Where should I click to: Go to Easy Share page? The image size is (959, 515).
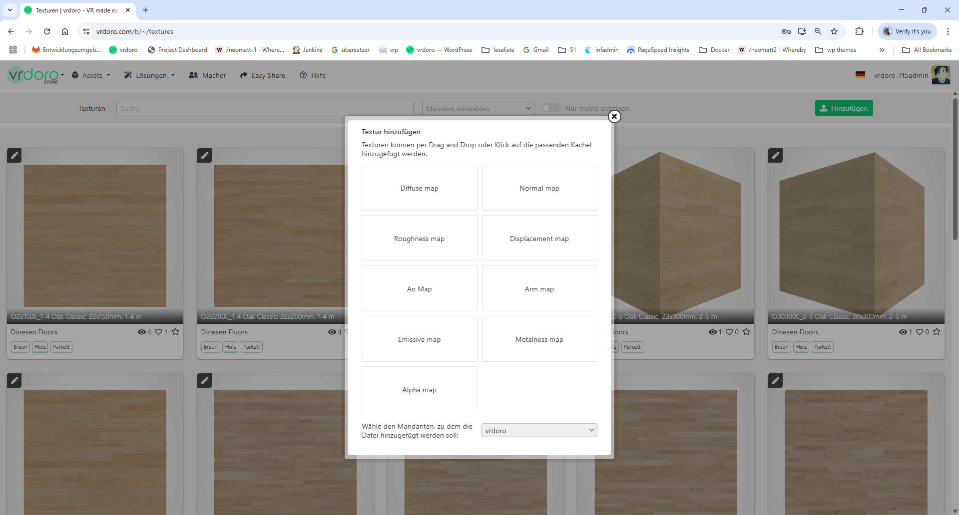[263, 75]
